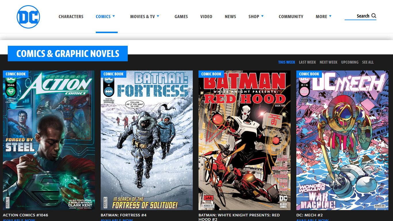Click the Comic Book tag on DC: Mech
Viewport: 393px width, 221px height.
click(309, 74)
